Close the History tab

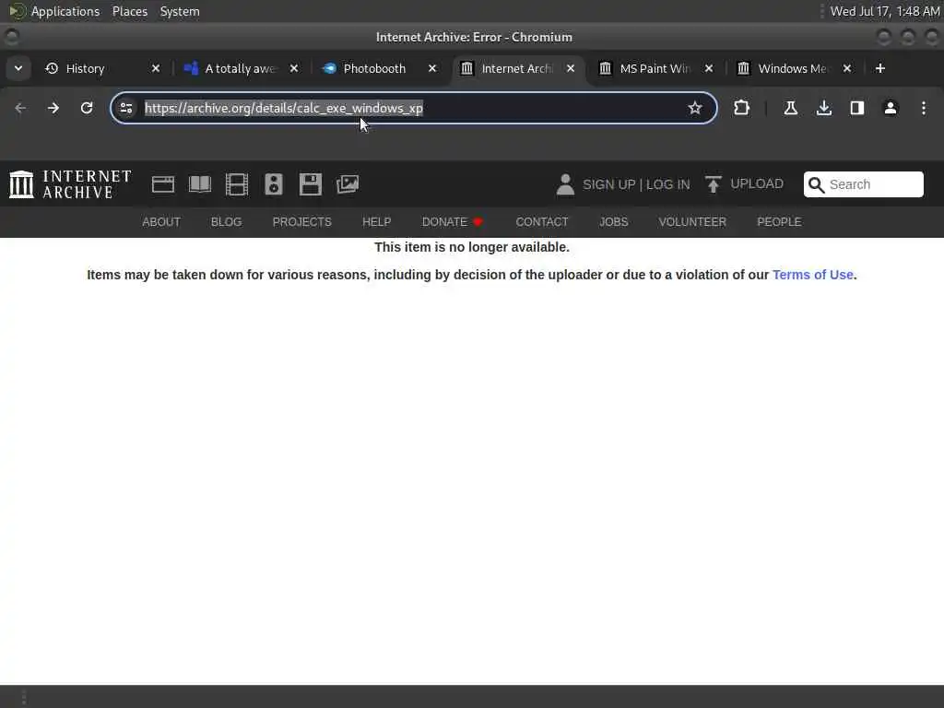(x=155, y=68)
